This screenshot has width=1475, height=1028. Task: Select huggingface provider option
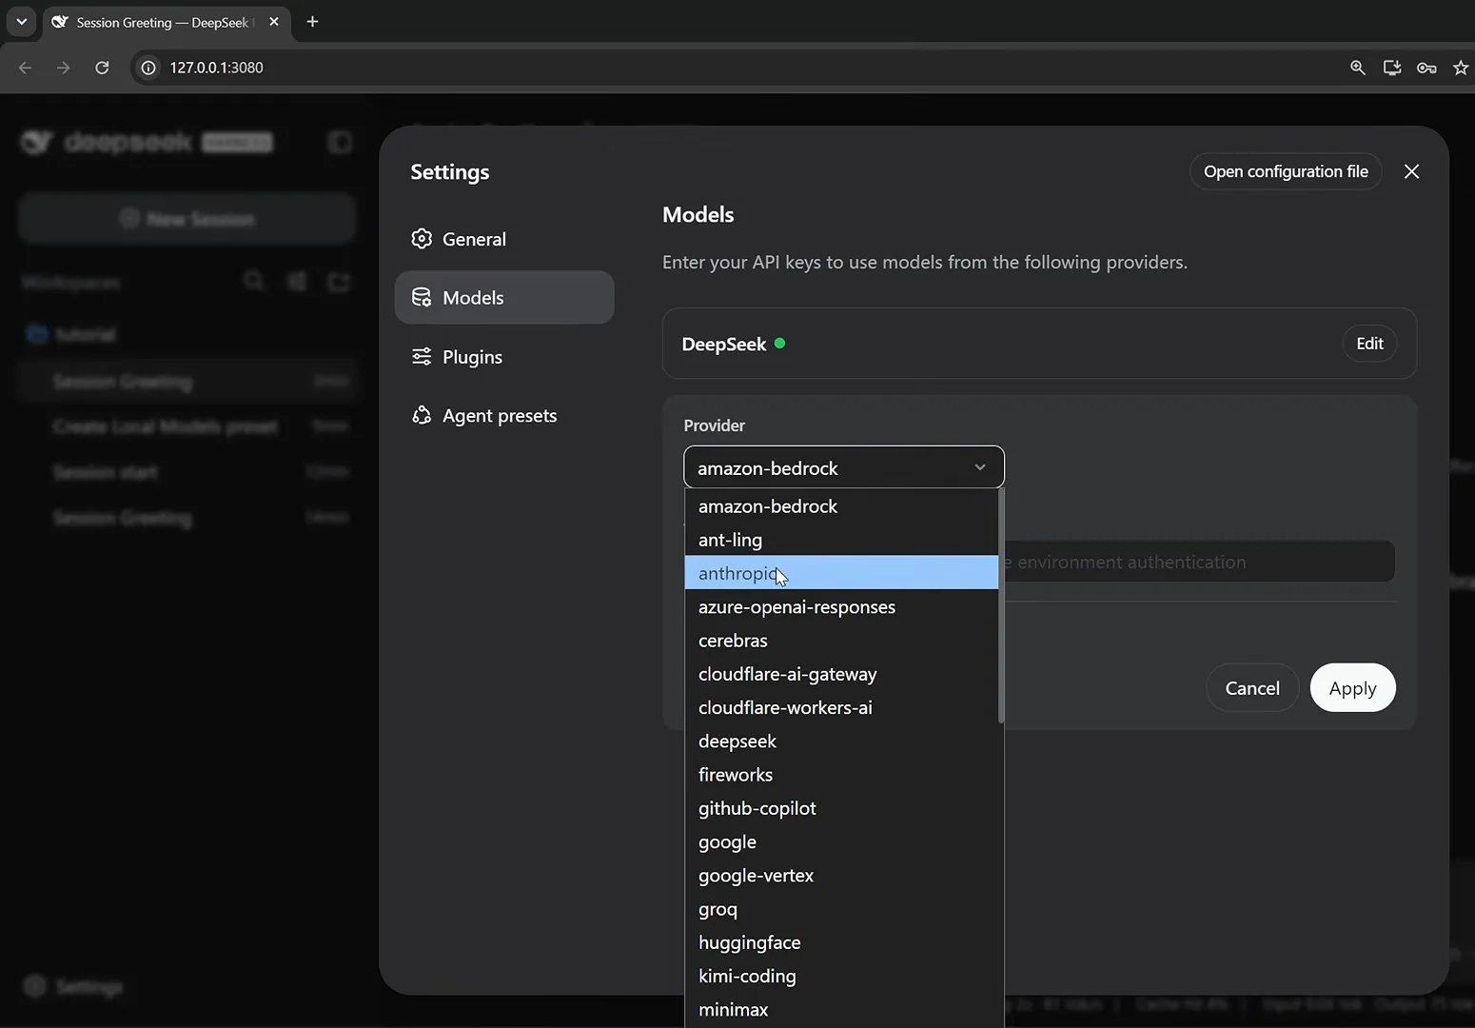pos(841,942)
